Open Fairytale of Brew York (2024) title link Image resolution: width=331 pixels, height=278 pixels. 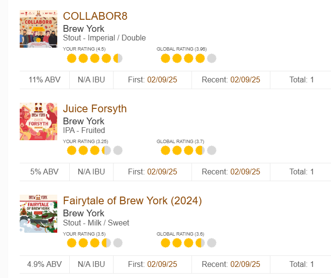tap(132, 200)
